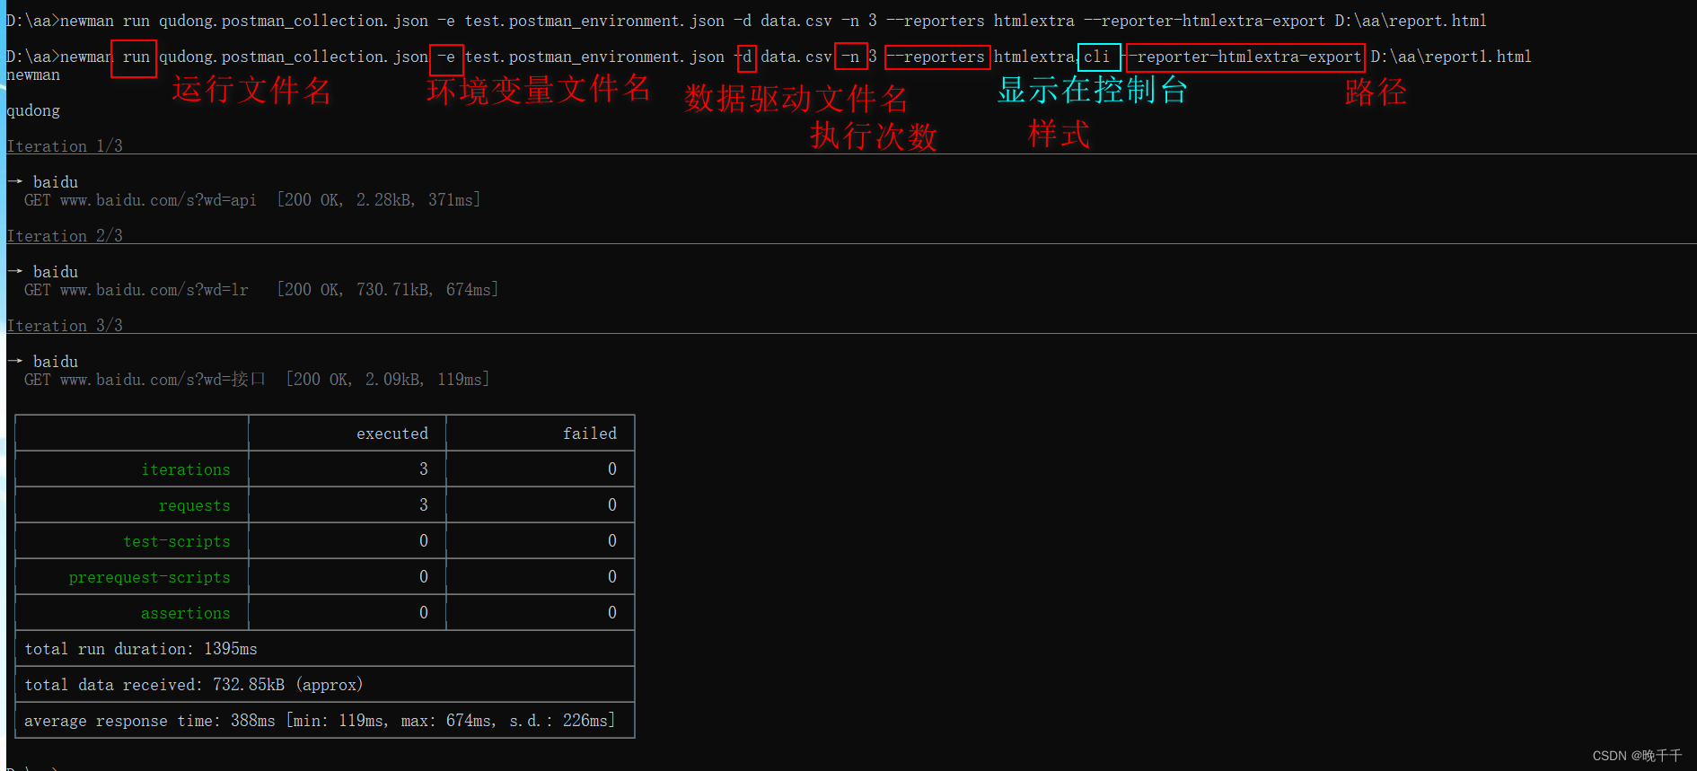Click the 'iterations' row label

click(186, 469)
